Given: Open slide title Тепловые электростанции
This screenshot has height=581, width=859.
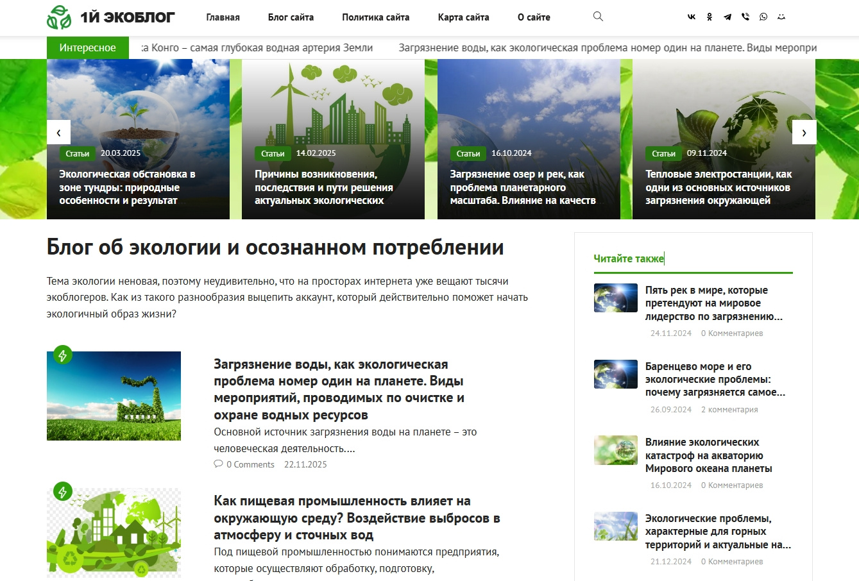Looking at the screenshot, I should click(x=719, y=187).
